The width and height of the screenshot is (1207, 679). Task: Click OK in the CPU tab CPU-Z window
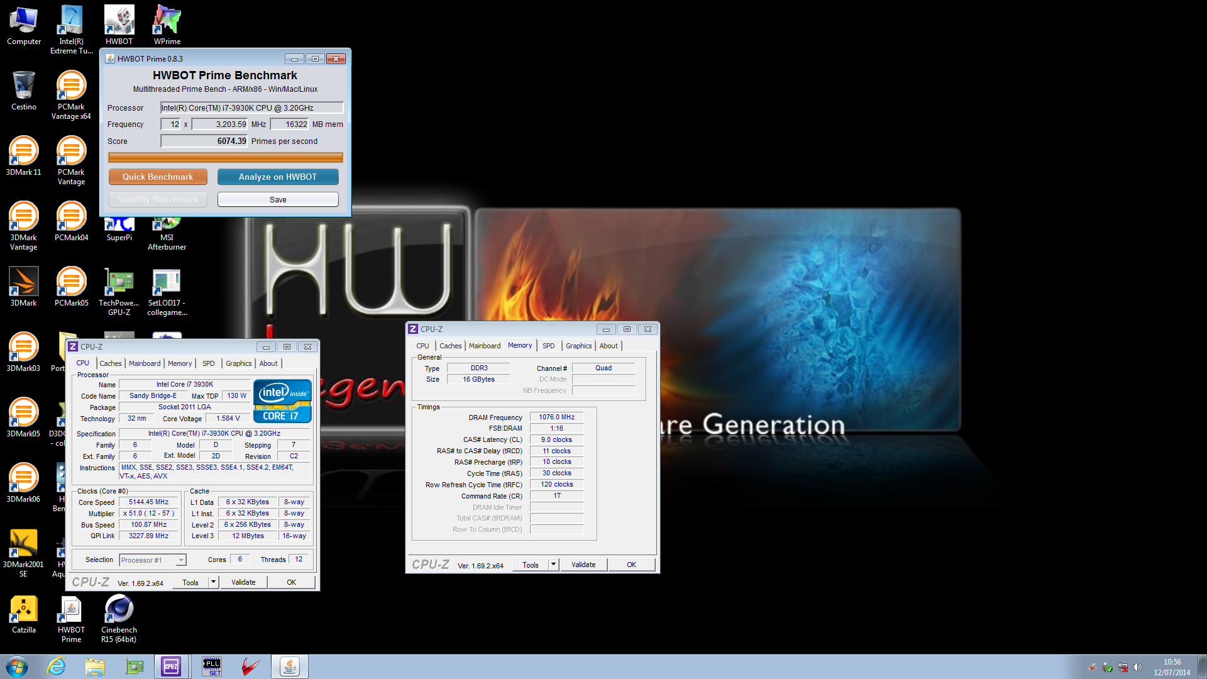tap(291, 582)
